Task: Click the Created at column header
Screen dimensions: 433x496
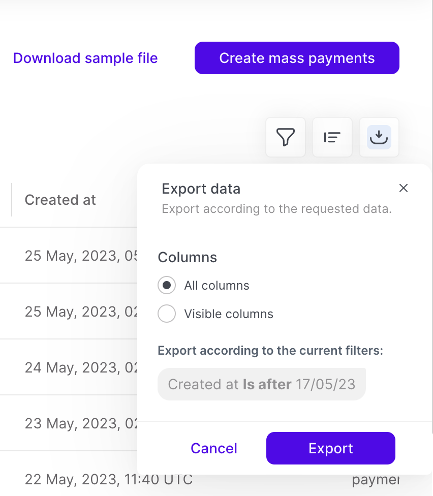Action: click(x=60, y=200)
